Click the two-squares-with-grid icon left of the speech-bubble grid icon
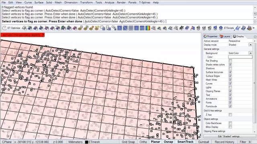The width and height of the screenshot is (257, 144). coord(103,28)
